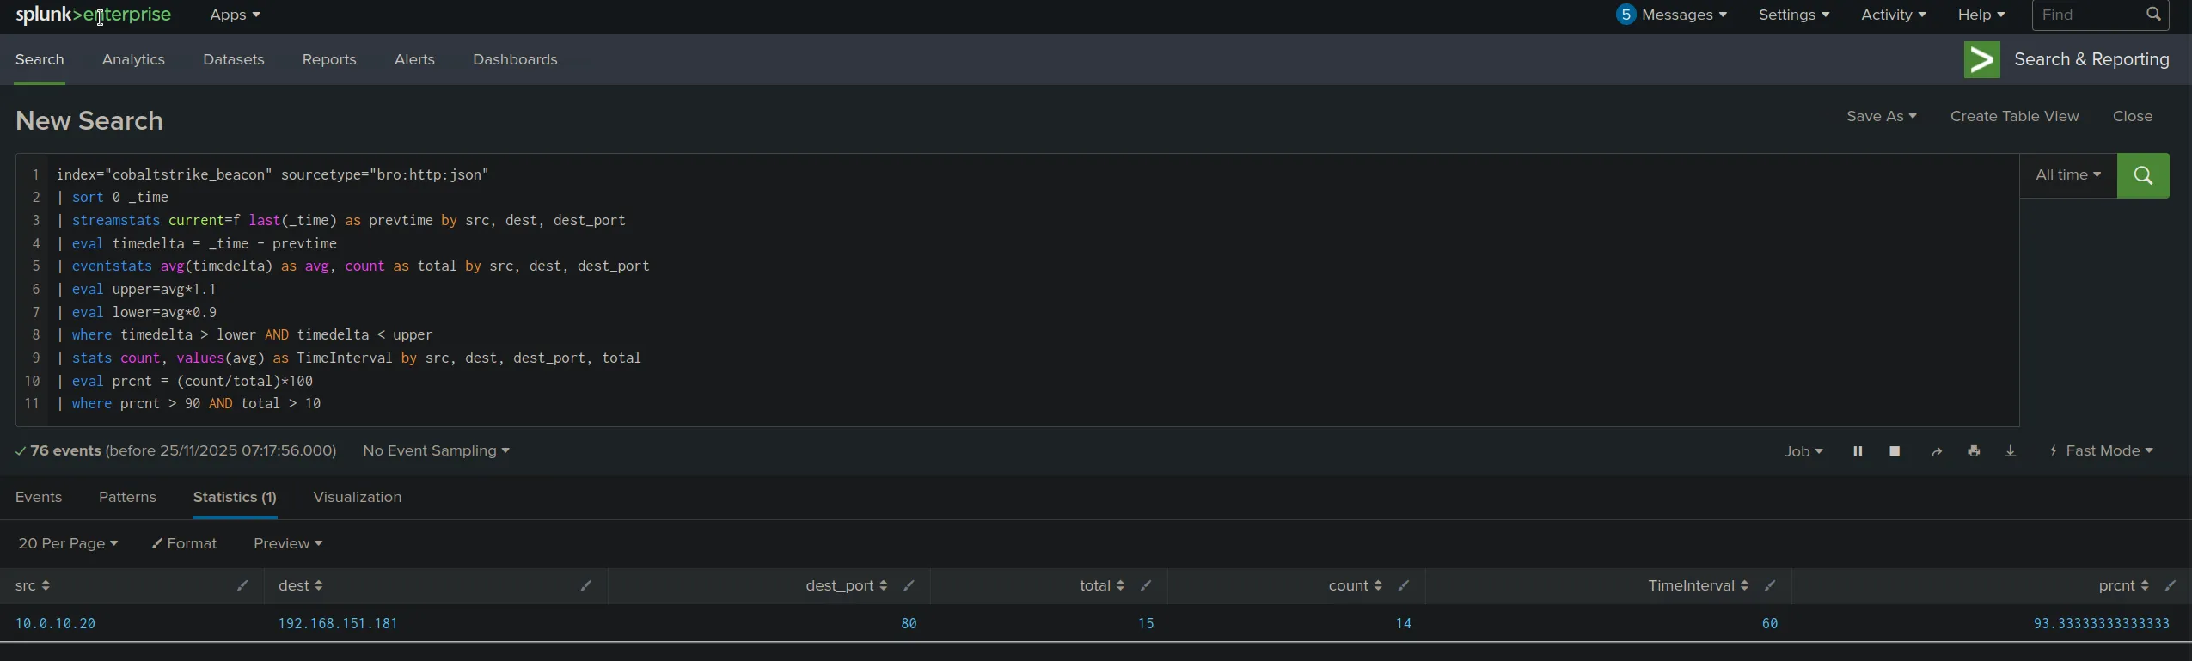Click the share job arrow icon
Screen dimensions: 2192x661
click(1936, 451)
